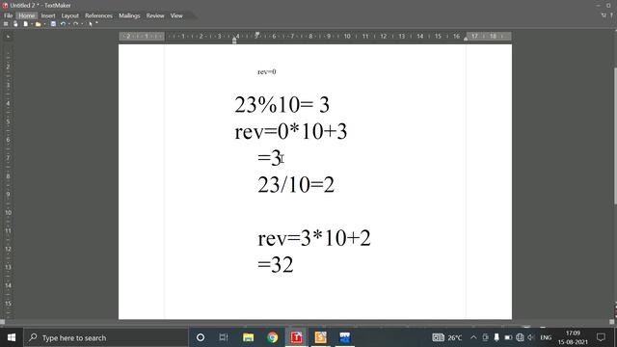Screen dimensions: 617x347
Task: Open the notification center icon
Action: [601, 337]
